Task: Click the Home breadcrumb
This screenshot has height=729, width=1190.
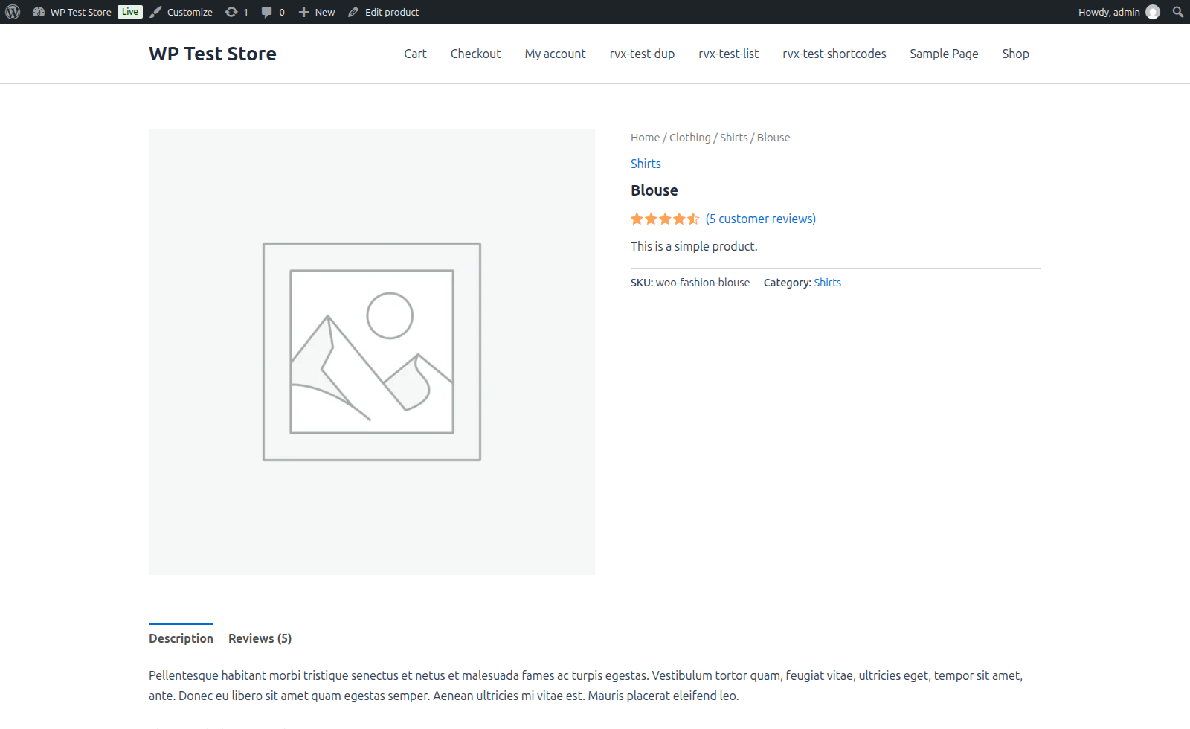Action: pyautogui.click(x=645, y=138)
